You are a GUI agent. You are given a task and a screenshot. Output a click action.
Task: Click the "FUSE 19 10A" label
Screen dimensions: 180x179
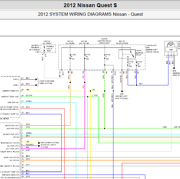pyautogui.click(x=88, y=57)
